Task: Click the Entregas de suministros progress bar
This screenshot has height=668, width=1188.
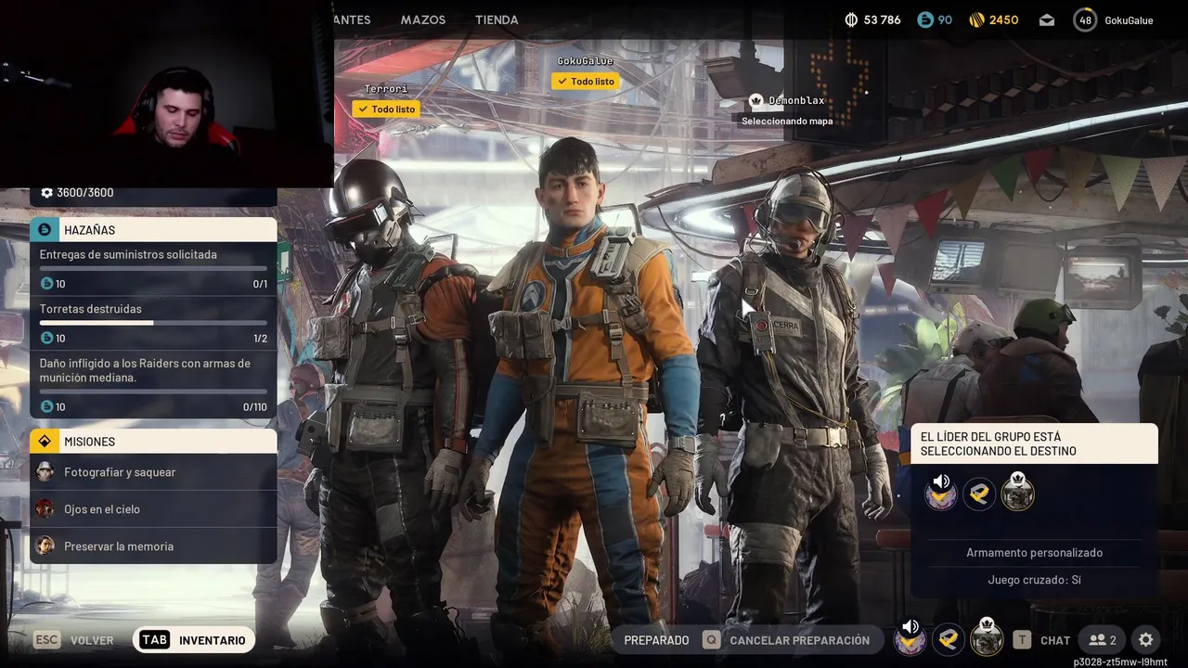Action: (153, 268)
